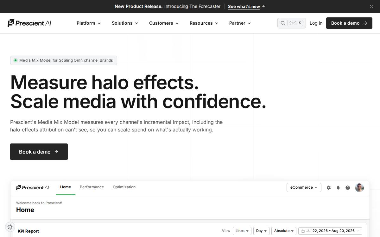Open the Jul 22 – Aug 20 date picker
Viewport: 380px width, 237px height.
click(330, 231)
